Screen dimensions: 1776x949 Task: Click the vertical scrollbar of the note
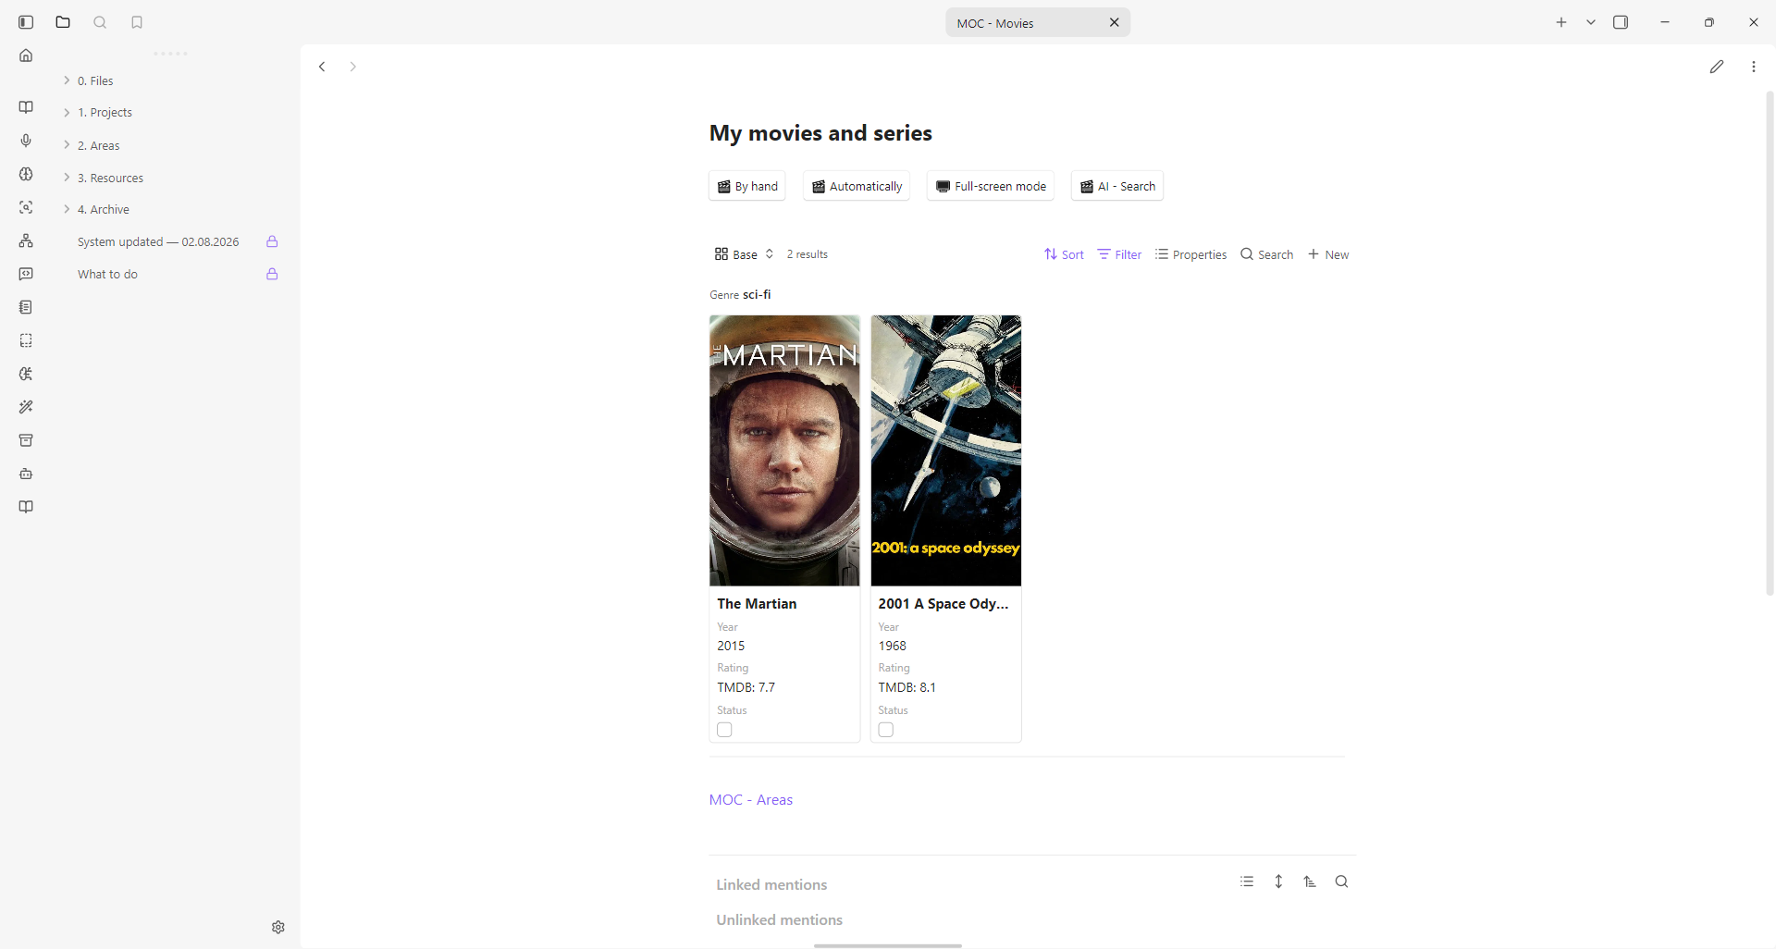click(1770, 342)
